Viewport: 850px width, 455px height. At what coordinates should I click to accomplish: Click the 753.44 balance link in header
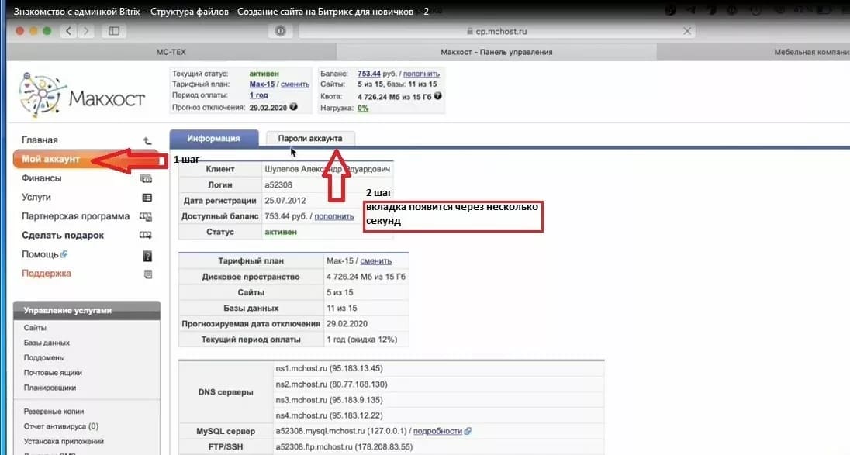click(369, 73)
